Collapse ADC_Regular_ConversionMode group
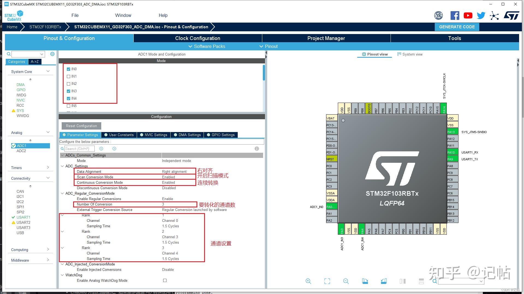The height and width of the screenshot is (294, 524). click(62, 193)
